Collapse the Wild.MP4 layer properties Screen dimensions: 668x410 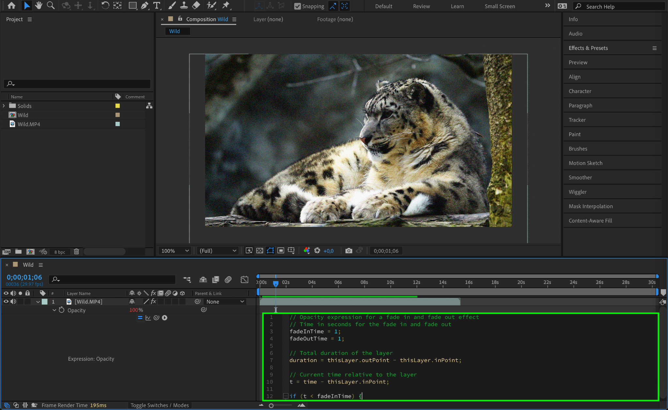click(x=38, y=302)
